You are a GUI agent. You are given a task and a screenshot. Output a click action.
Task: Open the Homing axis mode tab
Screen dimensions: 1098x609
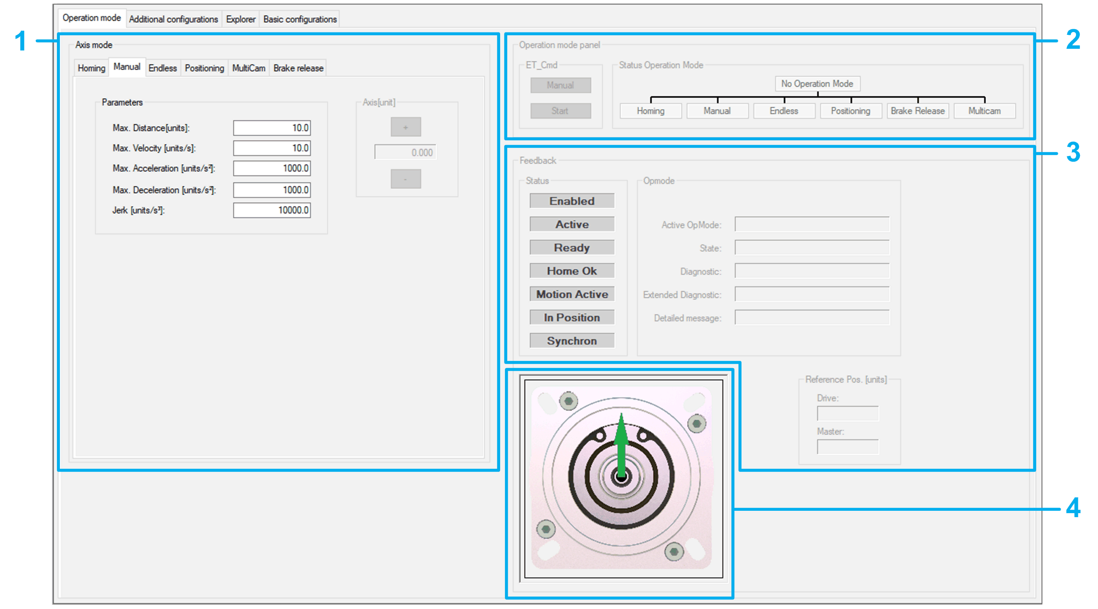(x=91, y=68)
